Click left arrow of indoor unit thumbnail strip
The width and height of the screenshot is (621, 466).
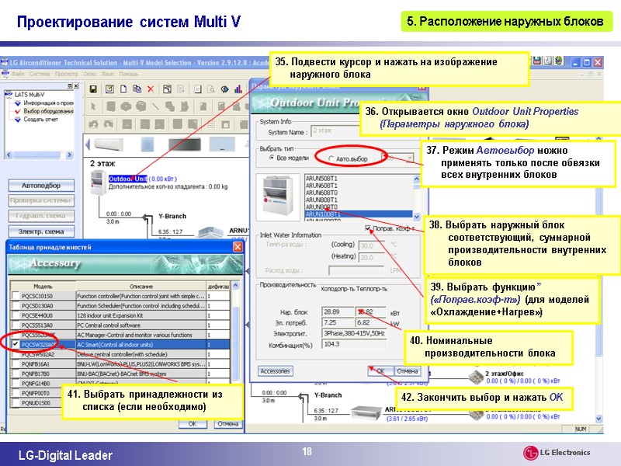click(x=88, y=144)
